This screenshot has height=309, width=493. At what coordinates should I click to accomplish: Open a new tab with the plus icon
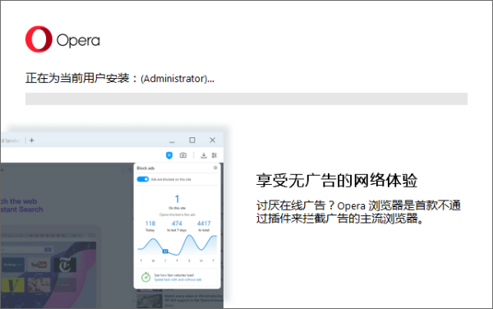(32, 141)
